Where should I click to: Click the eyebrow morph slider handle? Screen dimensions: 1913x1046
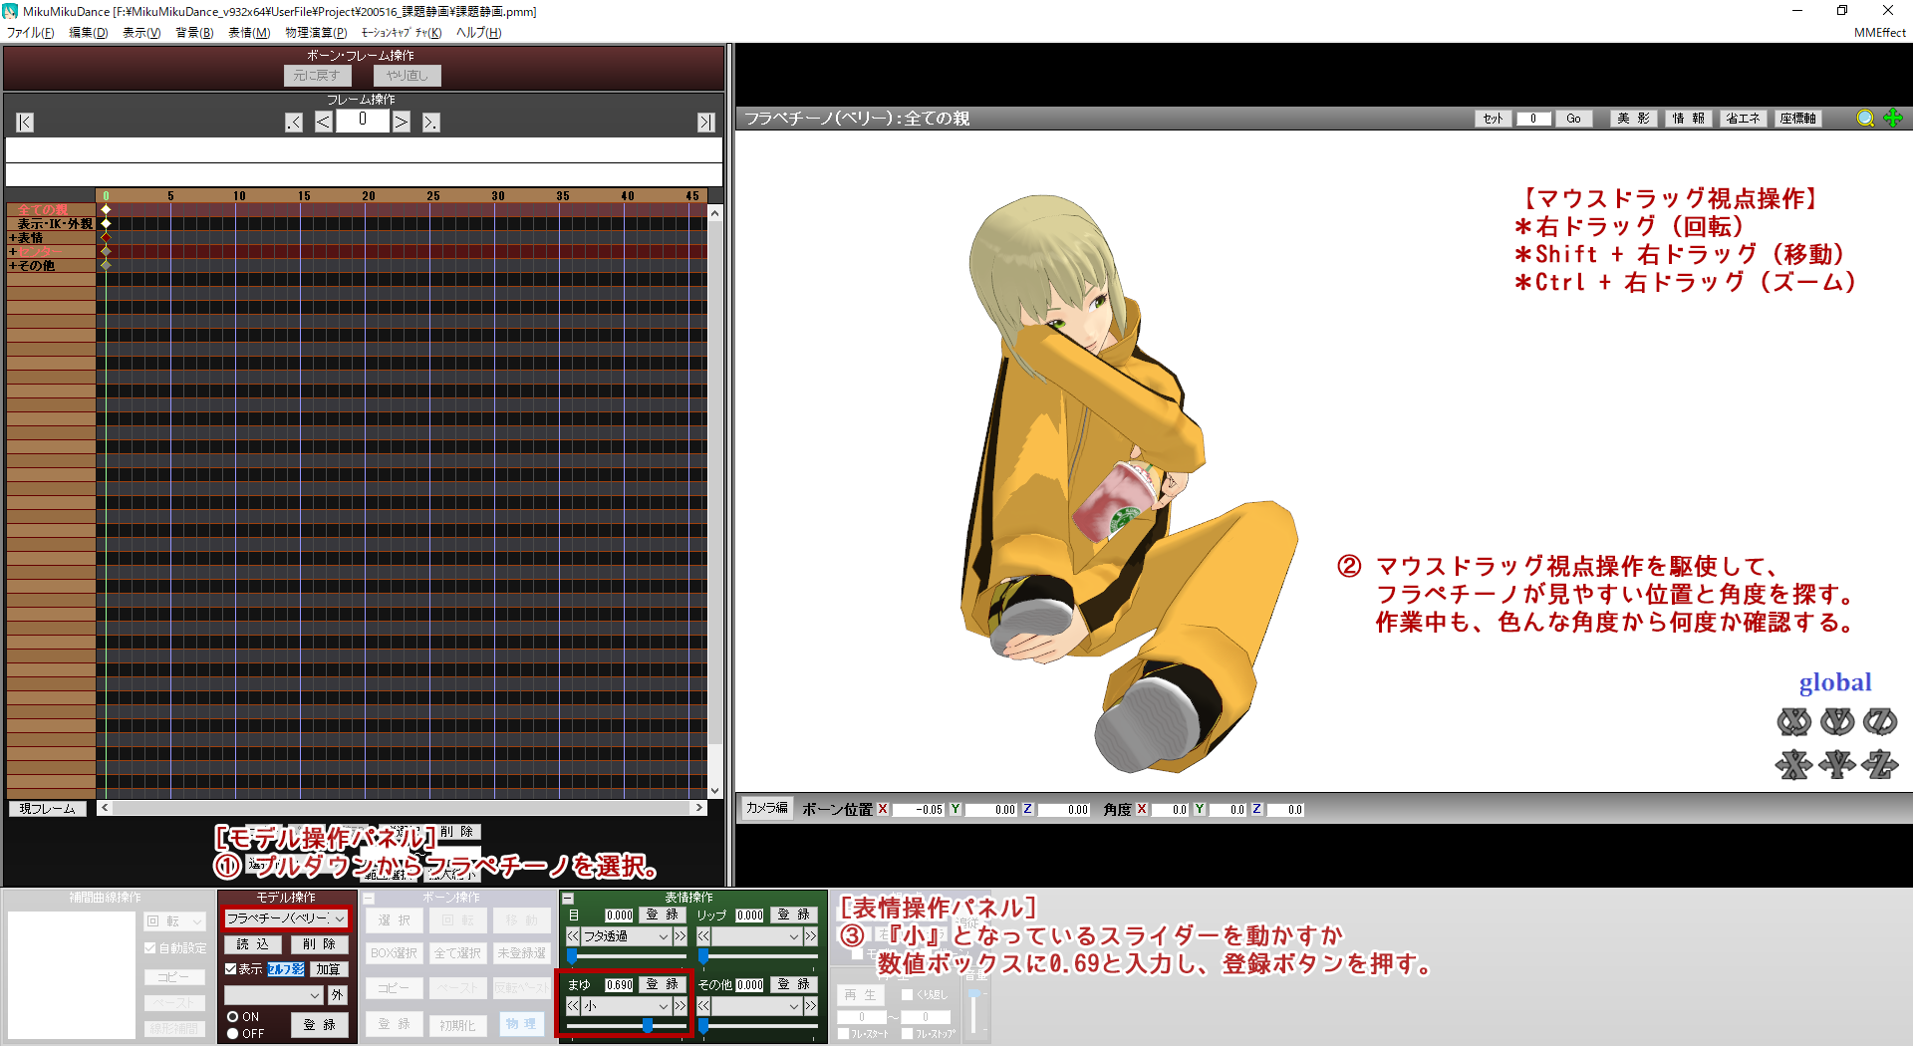(648, 1025)
